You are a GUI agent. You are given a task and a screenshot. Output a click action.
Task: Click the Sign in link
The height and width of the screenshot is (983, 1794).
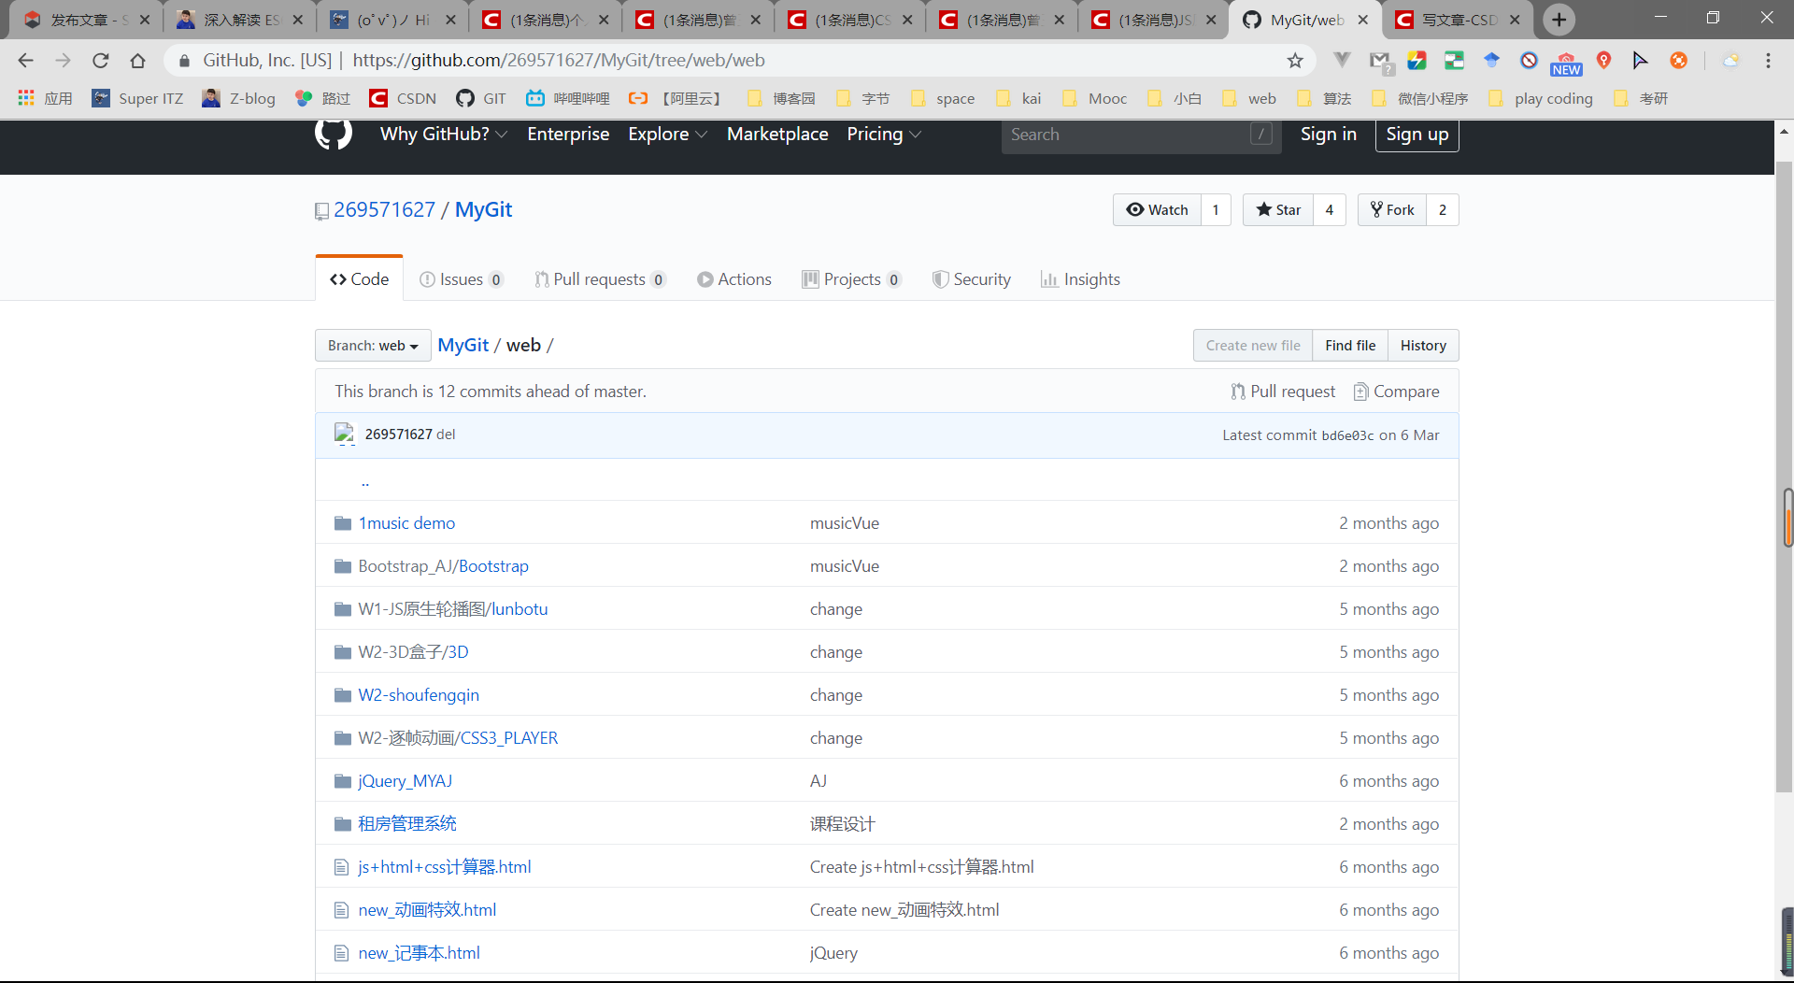coord(1328,135)
